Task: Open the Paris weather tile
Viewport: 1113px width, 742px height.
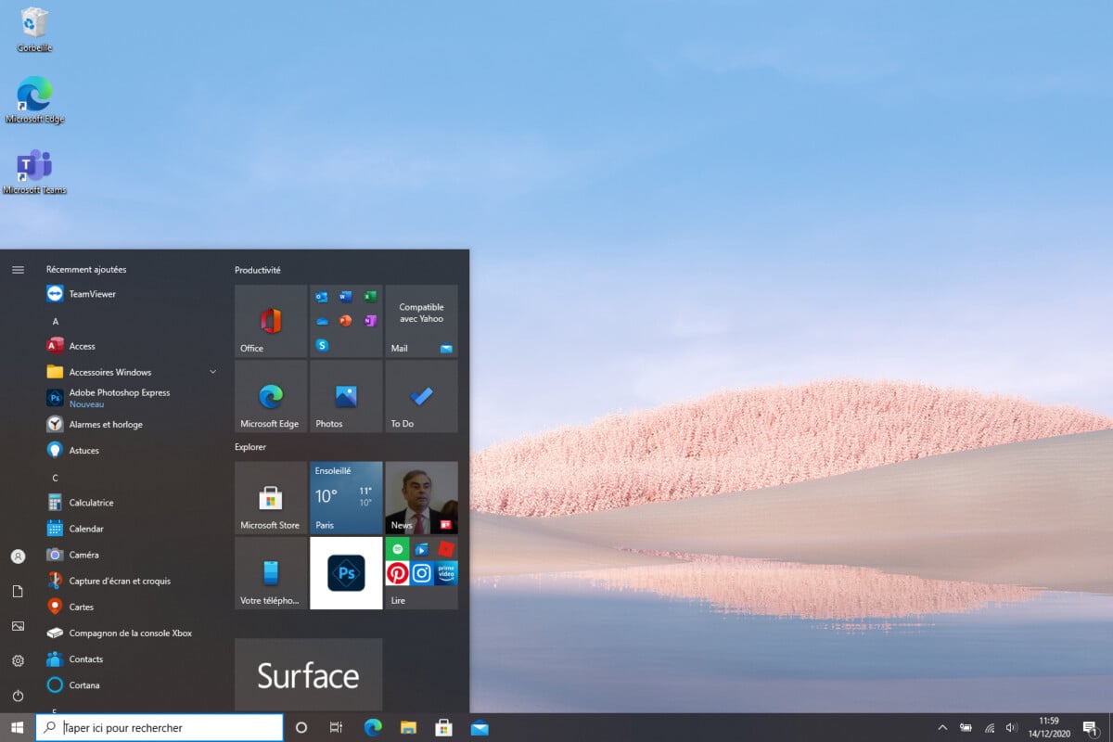Action: tap(346, 498)
